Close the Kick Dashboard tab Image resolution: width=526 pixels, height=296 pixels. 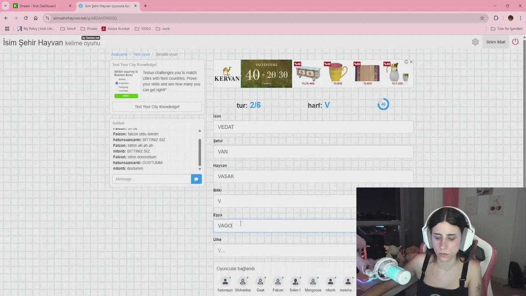(70, 6)
